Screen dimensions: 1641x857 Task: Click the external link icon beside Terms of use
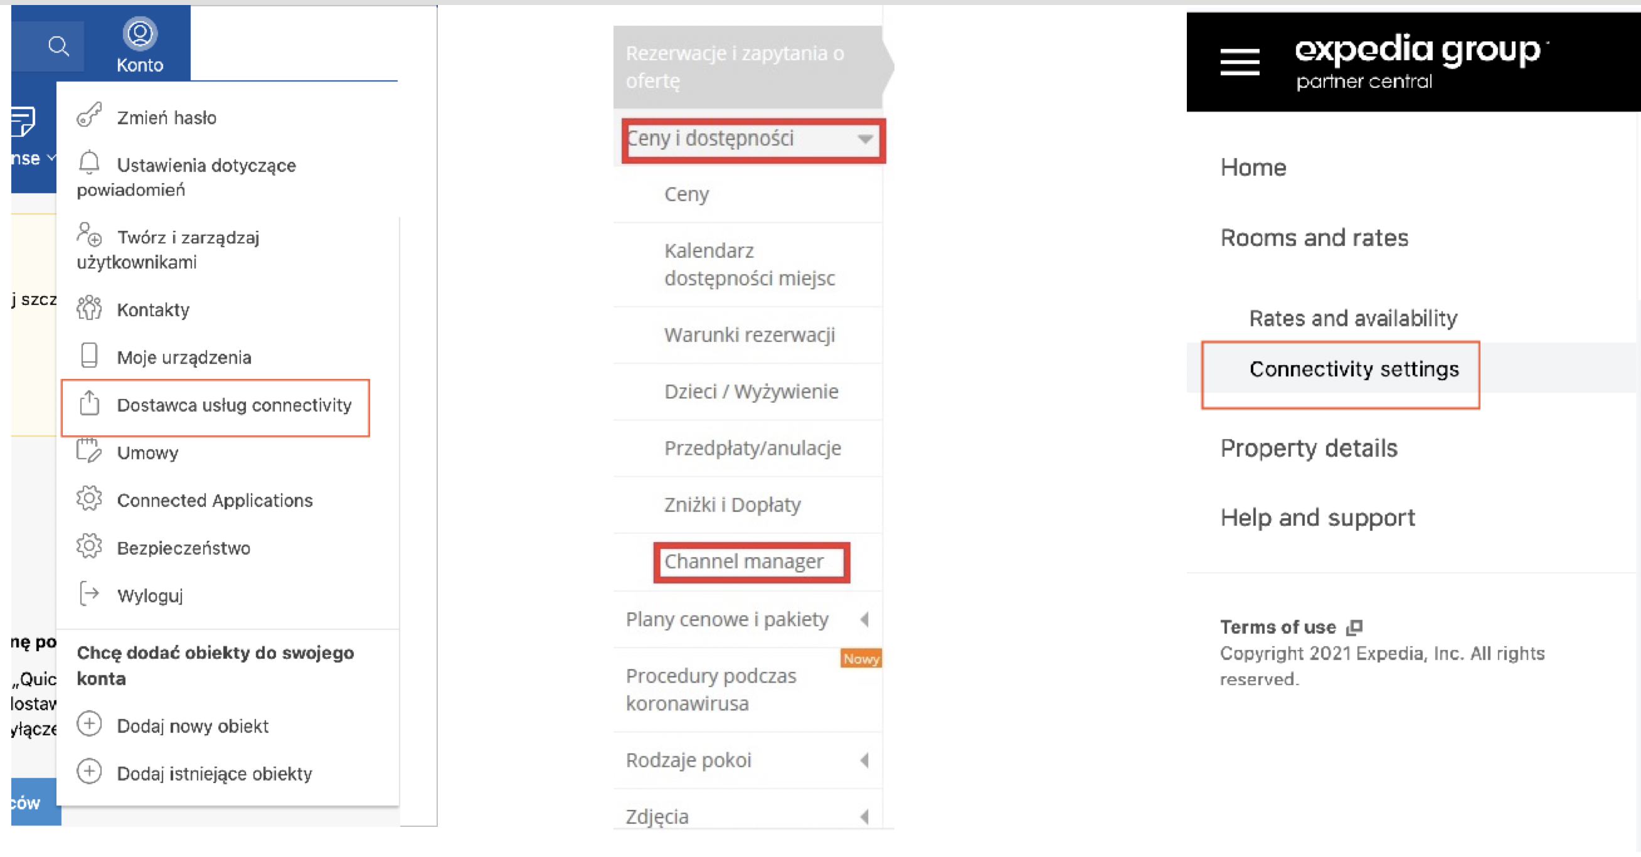[x=1354, y=627]
